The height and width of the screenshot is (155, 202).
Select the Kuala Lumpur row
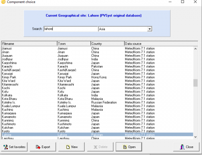click(97, 106)
